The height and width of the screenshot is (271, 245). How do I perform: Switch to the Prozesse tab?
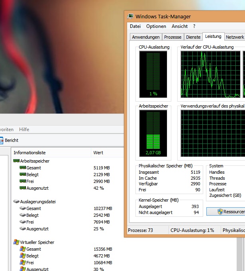click(x=172, y=37)
